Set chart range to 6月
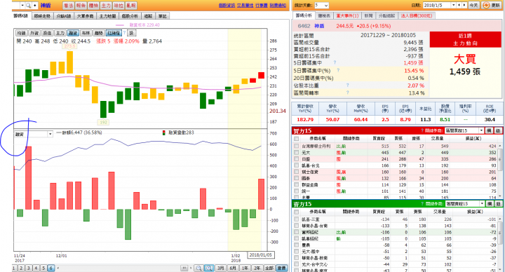Screen dimensions: 505x272 (233, 268)
